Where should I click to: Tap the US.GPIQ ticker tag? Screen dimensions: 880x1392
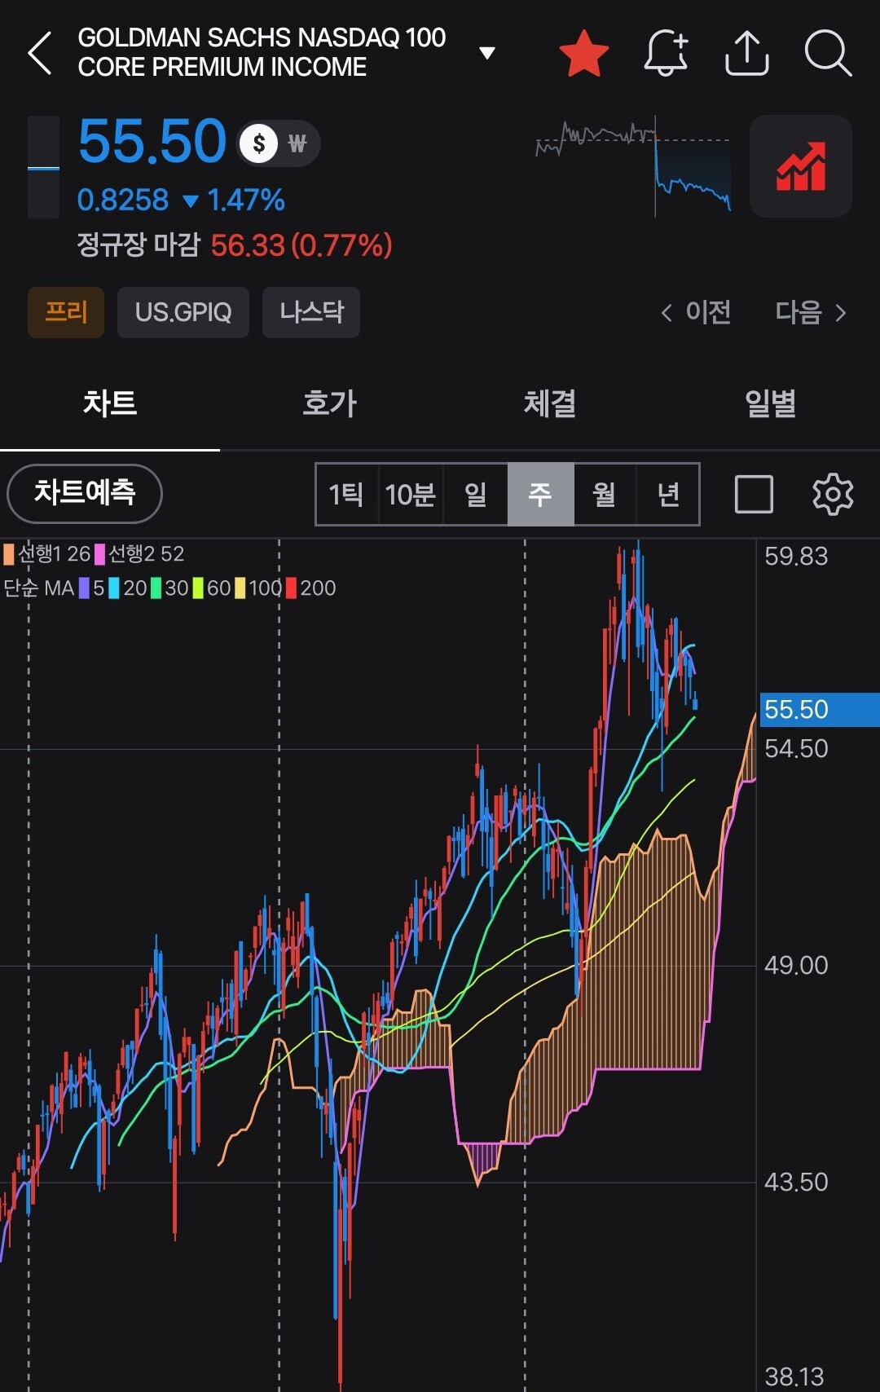tap(183, 312)
